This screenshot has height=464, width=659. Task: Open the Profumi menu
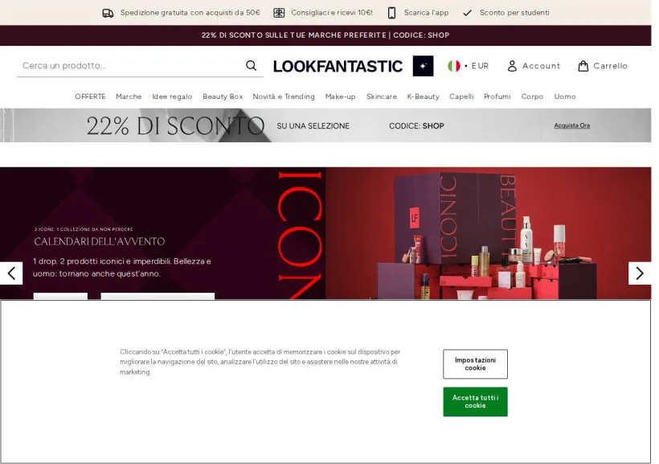(x=497, y=96)
